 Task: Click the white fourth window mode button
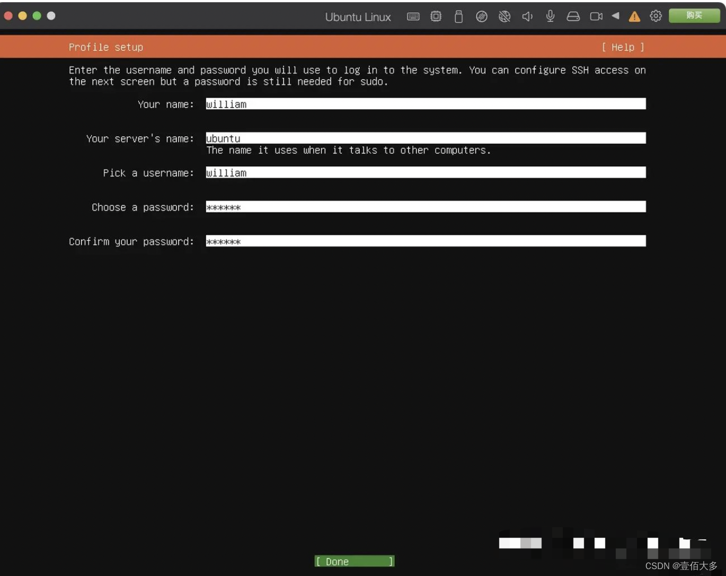(x=51, y=16)
